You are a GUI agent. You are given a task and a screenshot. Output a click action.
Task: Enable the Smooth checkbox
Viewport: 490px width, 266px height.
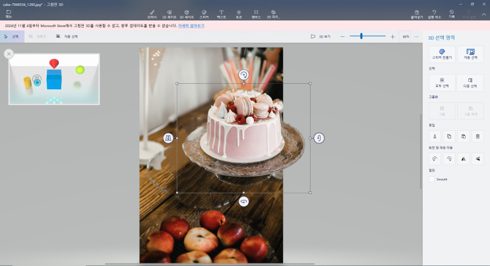[432, 179]
